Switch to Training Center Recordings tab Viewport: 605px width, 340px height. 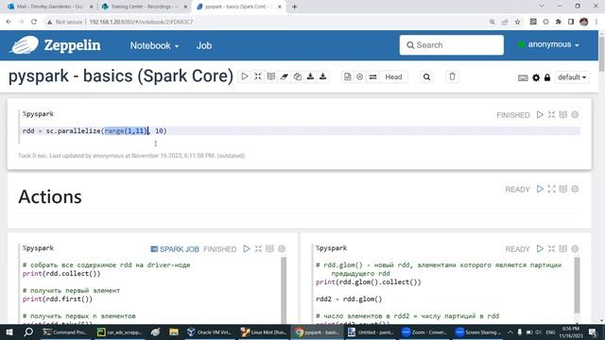coord(144,7)
